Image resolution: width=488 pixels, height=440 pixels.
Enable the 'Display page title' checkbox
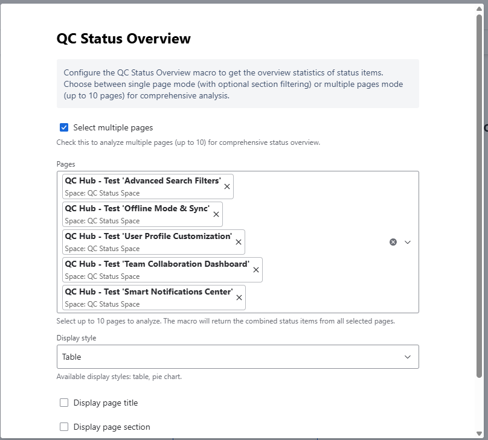(x=64, y=403)
